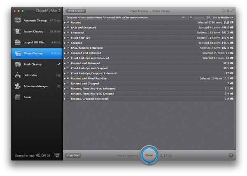Uncheck the Cropped checkbox
This screenshot has height=176, width=247.
[x=68, y=43]
